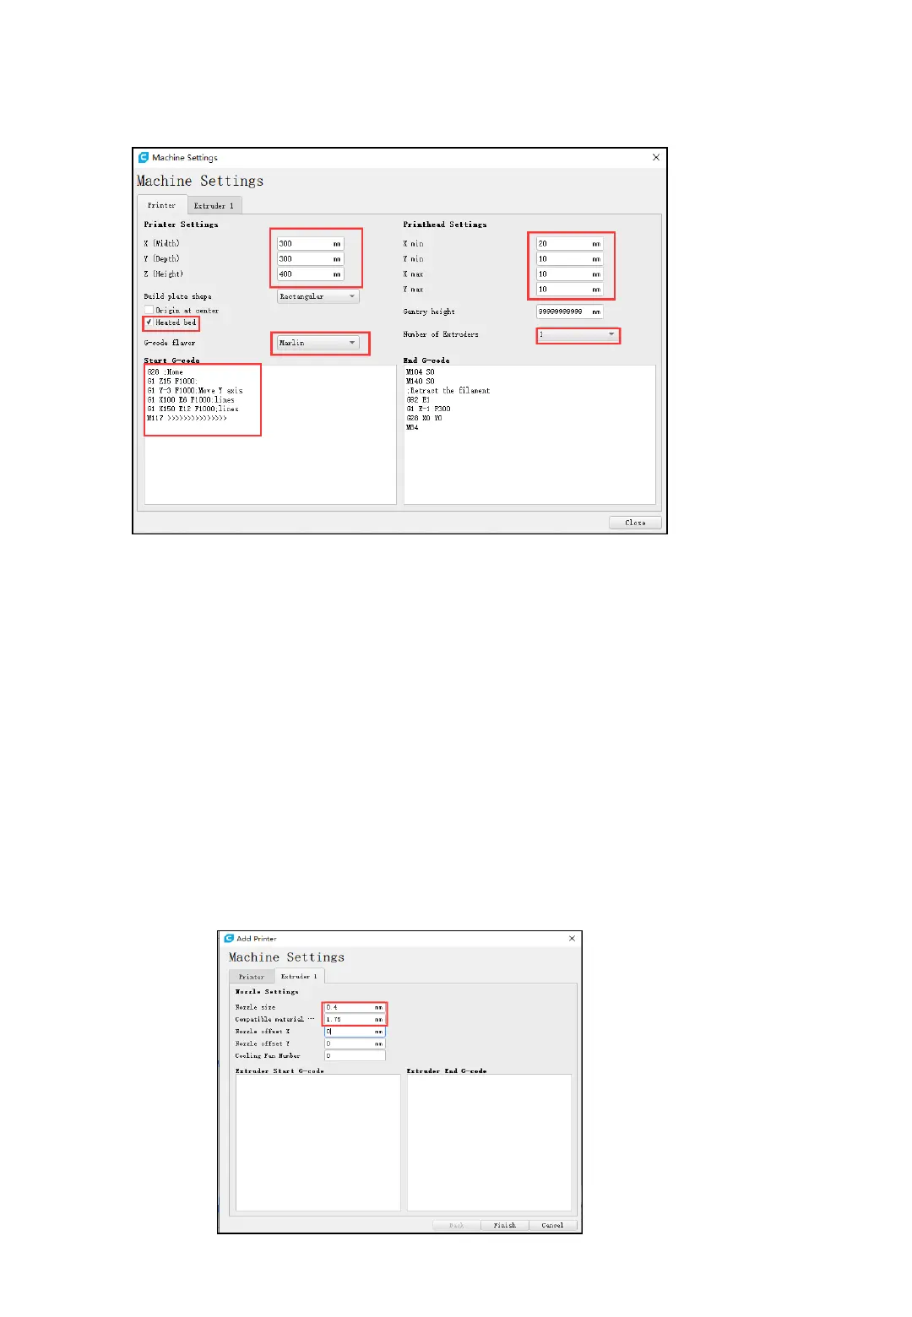Click the Y min input field
This screenshot has height=1317, width=912.
pyautogui.click(x=570, y=258)
